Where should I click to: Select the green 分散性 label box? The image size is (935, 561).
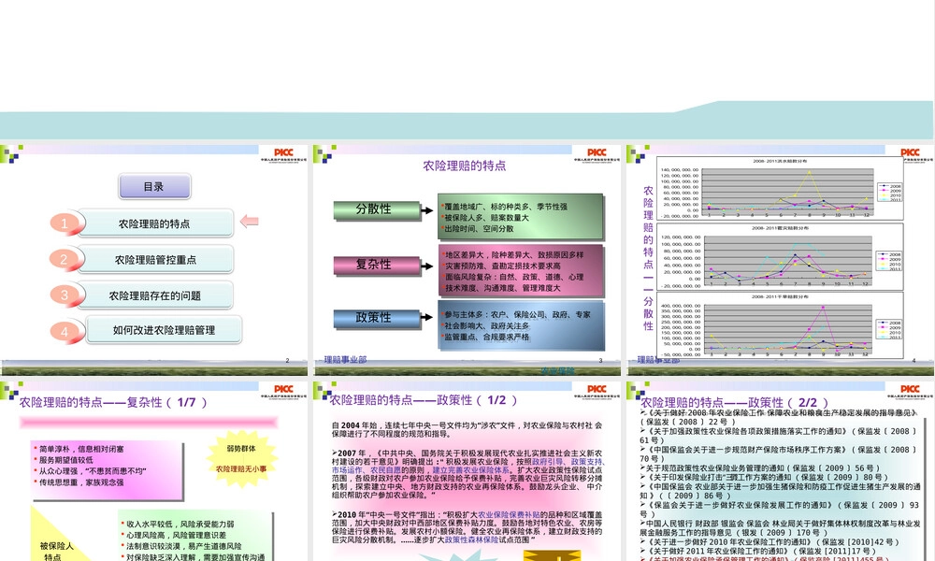(x=376, y=209)
